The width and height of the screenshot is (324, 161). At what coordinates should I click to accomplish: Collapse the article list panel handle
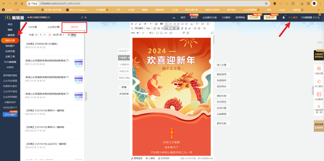[86, 96]
